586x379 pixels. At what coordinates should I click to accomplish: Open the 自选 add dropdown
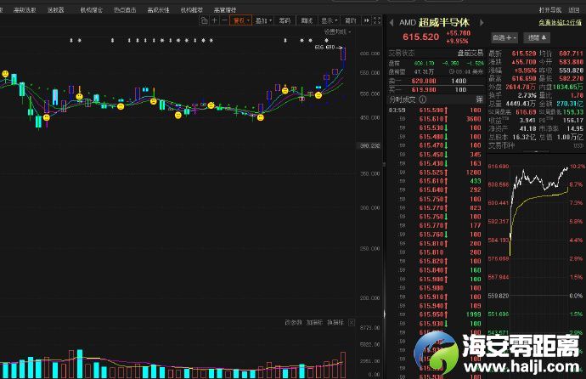tap(504, 37)
